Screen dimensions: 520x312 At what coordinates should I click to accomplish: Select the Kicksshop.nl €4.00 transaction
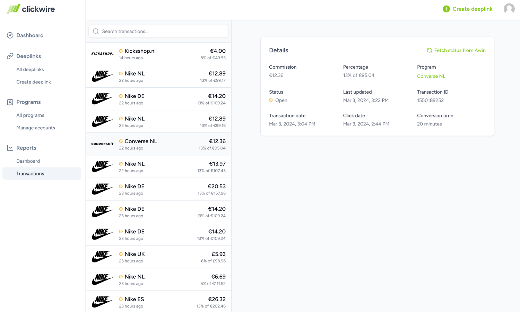coord(158,54)
